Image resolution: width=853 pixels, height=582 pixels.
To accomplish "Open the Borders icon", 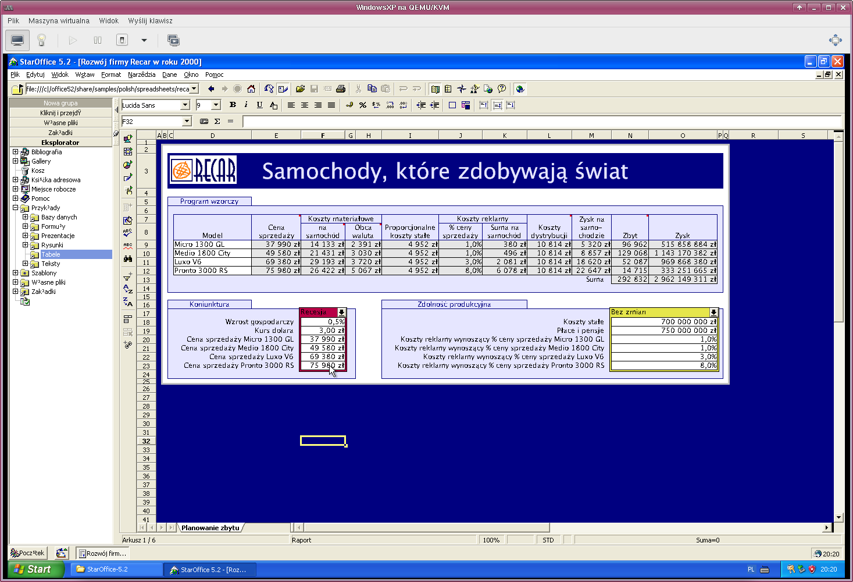I will click(452, 105).
